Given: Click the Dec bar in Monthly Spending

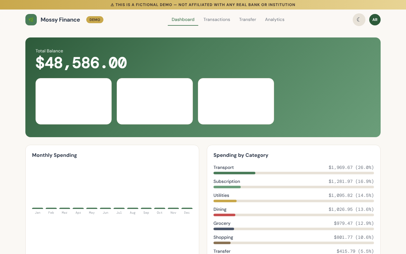Looking at the screenshot, I should (x=187, y=208).
